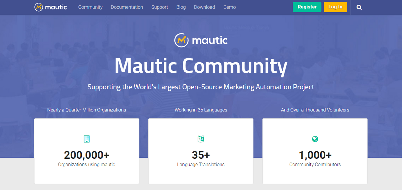The image size is (402, 190).
Task: Click the 'And Over a Thousand Volunteers' text
Action: [x=315, y=110]
